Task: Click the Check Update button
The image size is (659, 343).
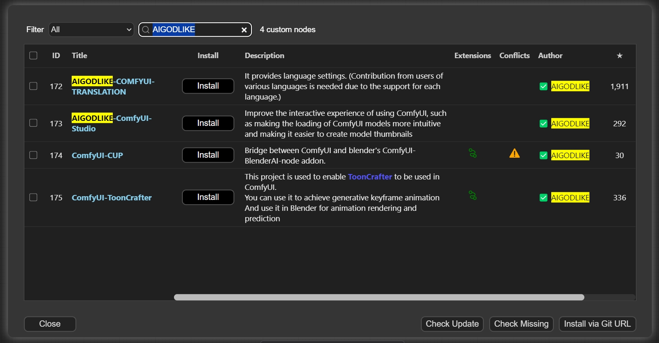Action: (452, 324)
